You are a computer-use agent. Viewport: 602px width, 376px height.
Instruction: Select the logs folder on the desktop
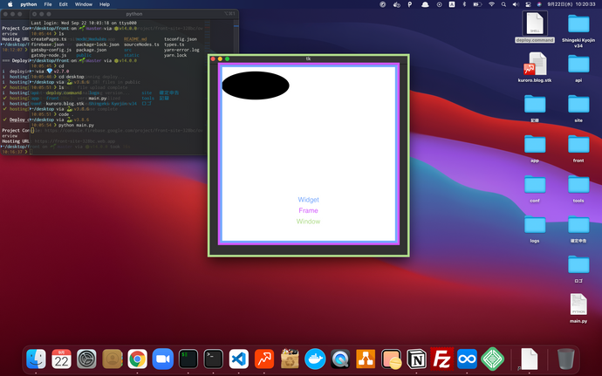click(x=535, y=229)
